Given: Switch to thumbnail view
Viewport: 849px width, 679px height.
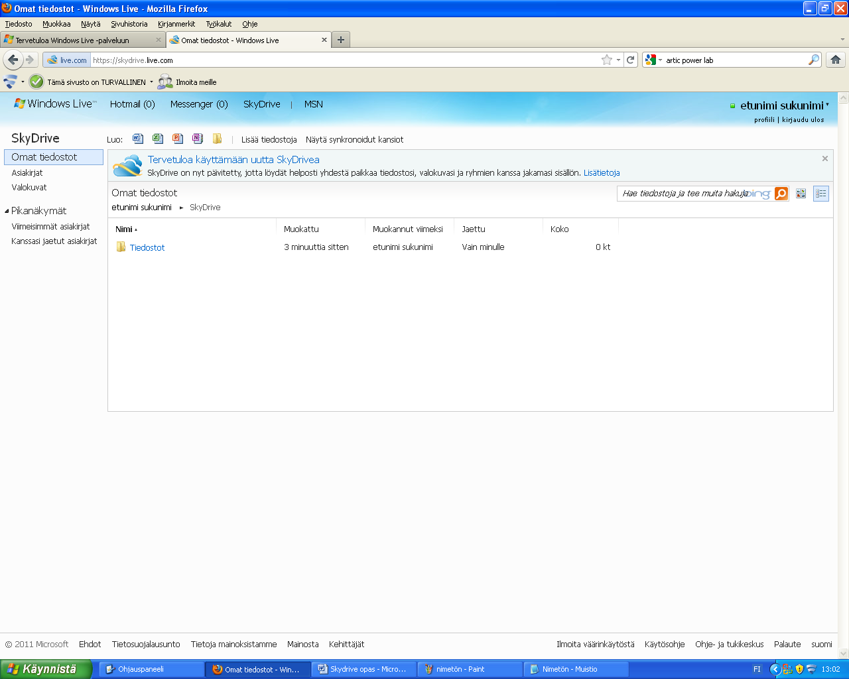Looking at the screenshot, I should 801,194.
